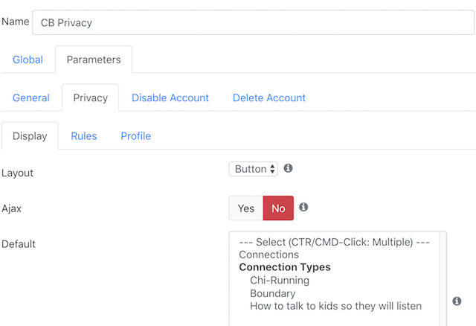The height and width of the screenshot is (326, 476).
Task: Click the info icon next to Layout
Action: 288,168
